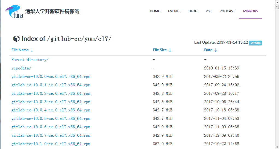Click the TUNA fish logo
This screenshot has width=279, height=149.
14,11
